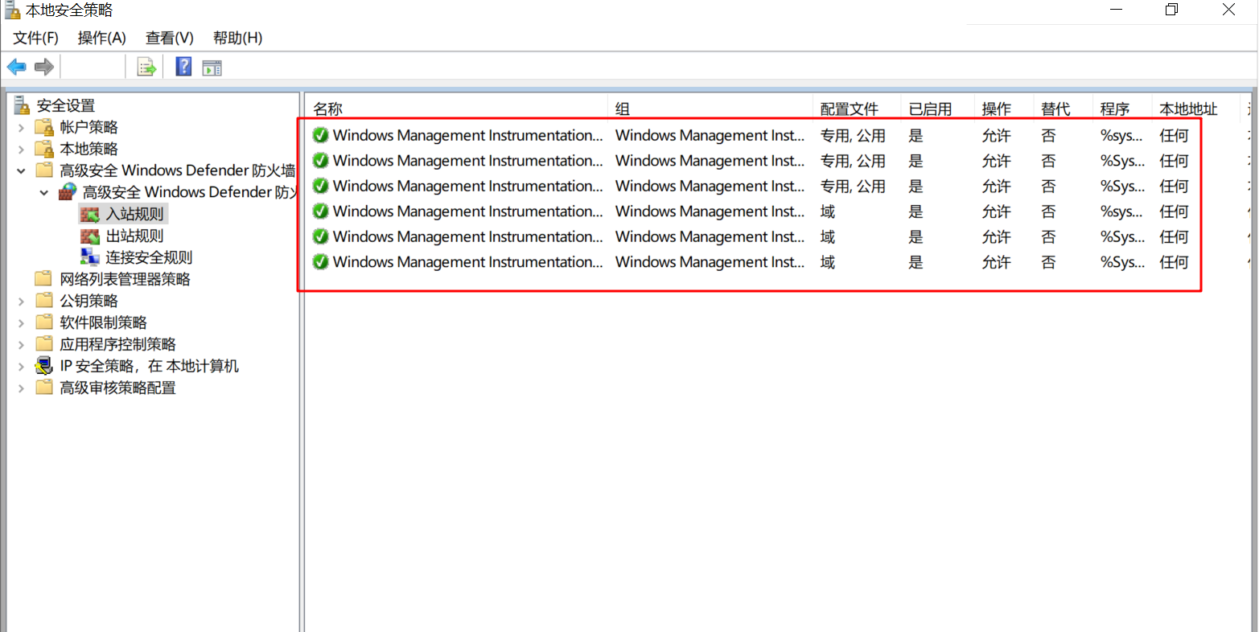This screenshot has height=632, width=1259.
Task: Select the 应用程序控制策略 tree item label
Action: [117, 344]
